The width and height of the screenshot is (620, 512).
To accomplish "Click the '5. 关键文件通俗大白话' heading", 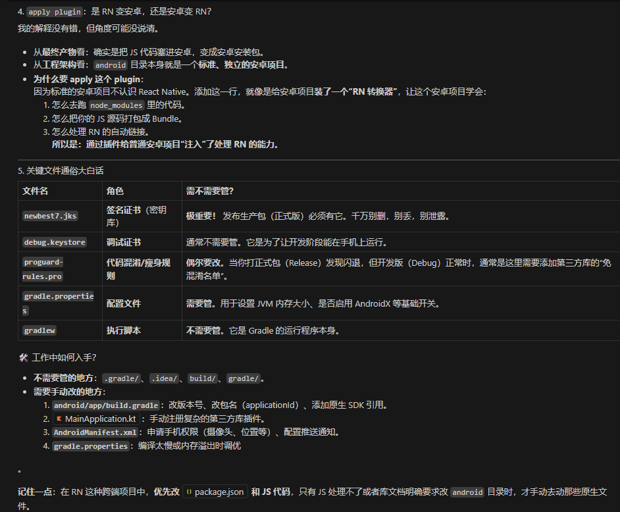I will [61, 171].
